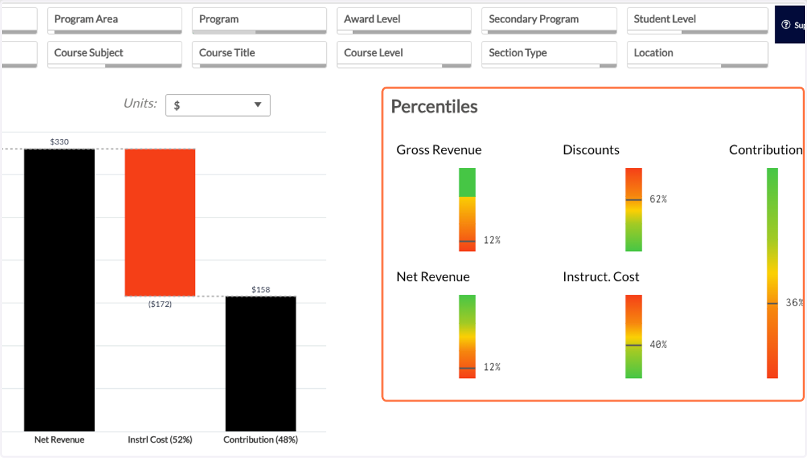Click the Instruct. Cost label in Percentiles
The image size is (807, 458).
point(601,277)
